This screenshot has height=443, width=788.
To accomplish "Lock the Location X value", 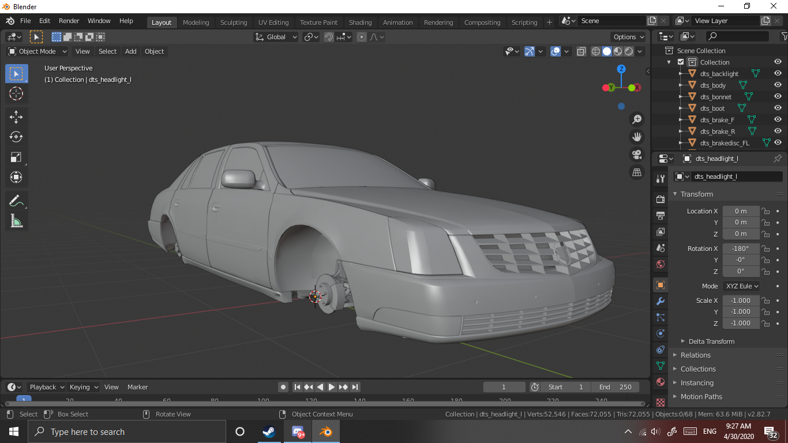I will (x=766, y=211).
